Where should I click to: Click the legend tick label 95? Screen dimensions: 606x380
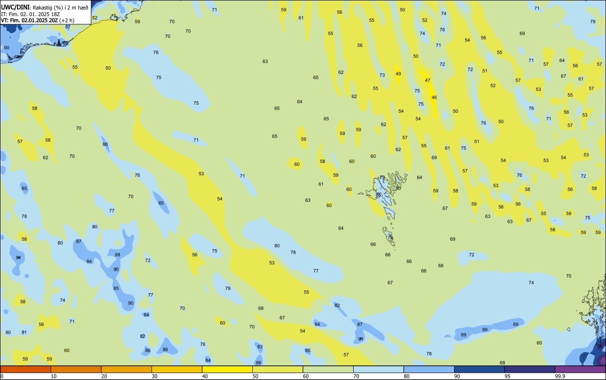coord(508,376)
